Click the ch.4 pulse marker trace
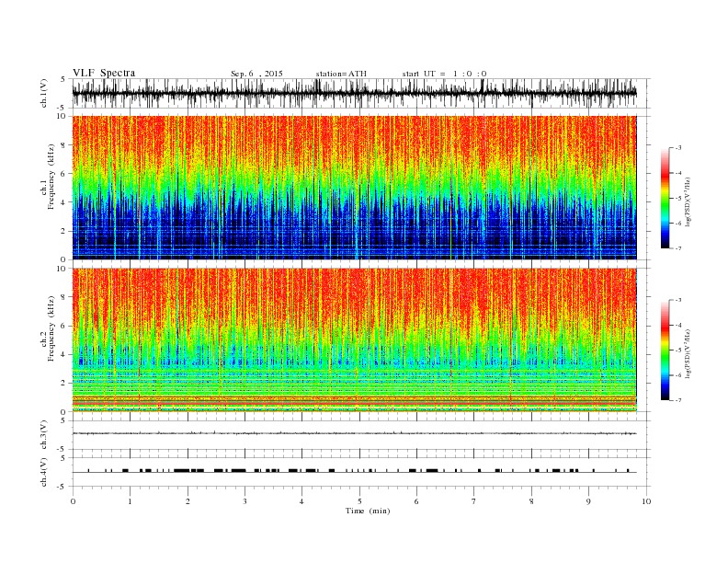The image size is (728, 563). pos(354,471)
